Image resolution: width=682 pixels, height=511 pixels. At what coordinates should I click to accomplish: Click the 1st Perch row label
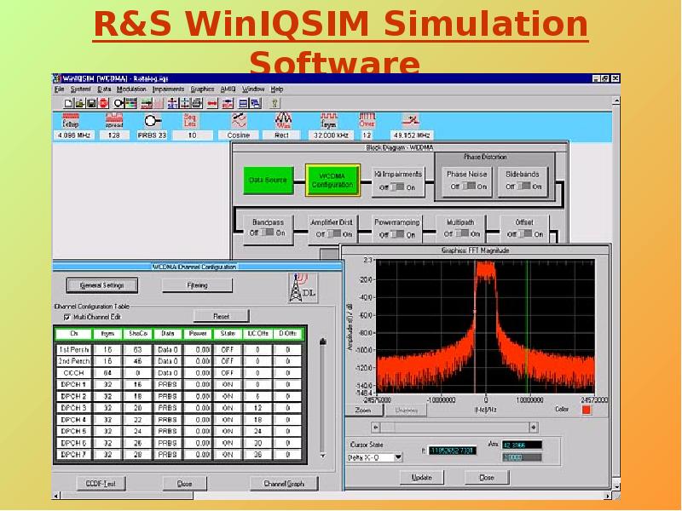tap(74, 349)
